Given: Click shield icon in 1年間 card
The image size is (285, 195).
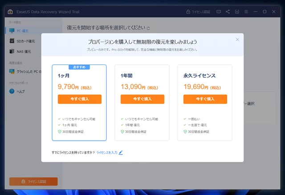Looking at the screenshot, I should (x=122, y=132).
